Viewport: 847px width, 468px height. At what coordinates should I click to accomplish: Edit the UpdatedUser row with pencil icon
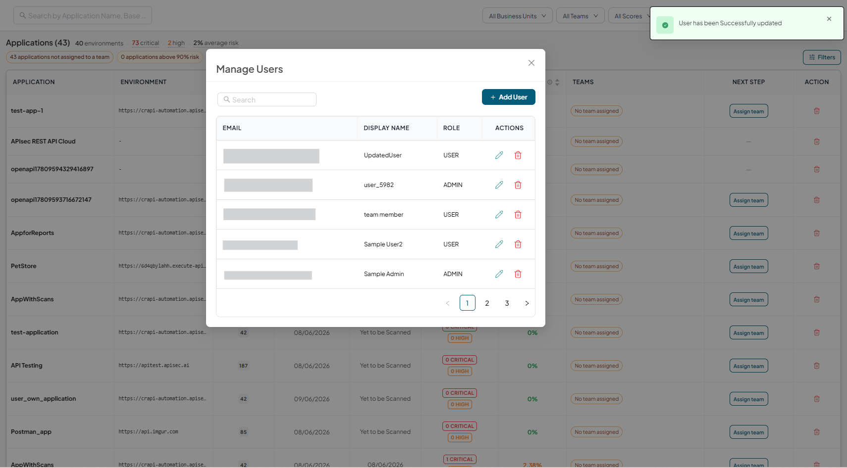click(499, 155)
